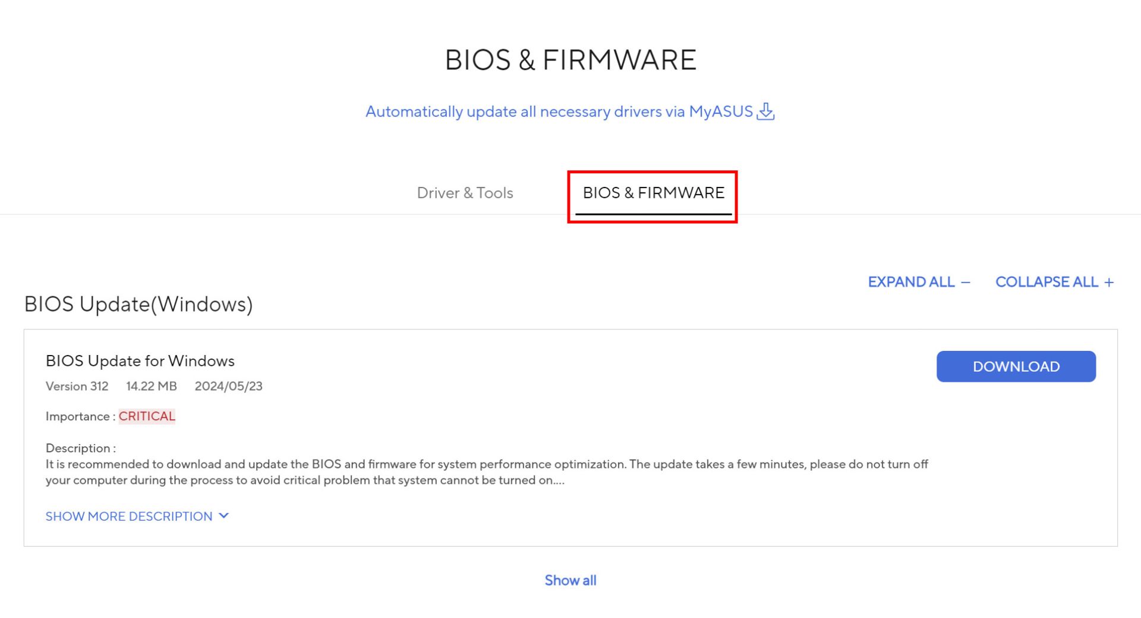Click the chevron after SHOW MORE DESCRIPTION
This screenshot has height=618, width=1141.
[x=224, y=516]
